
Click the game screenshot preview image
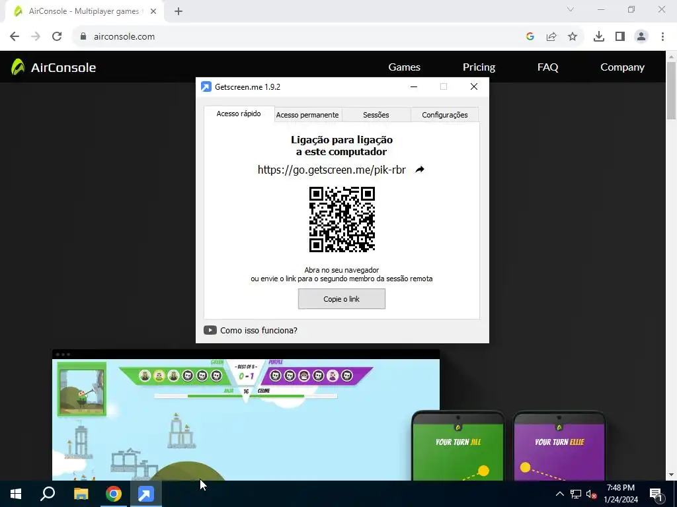coord(246,415)
